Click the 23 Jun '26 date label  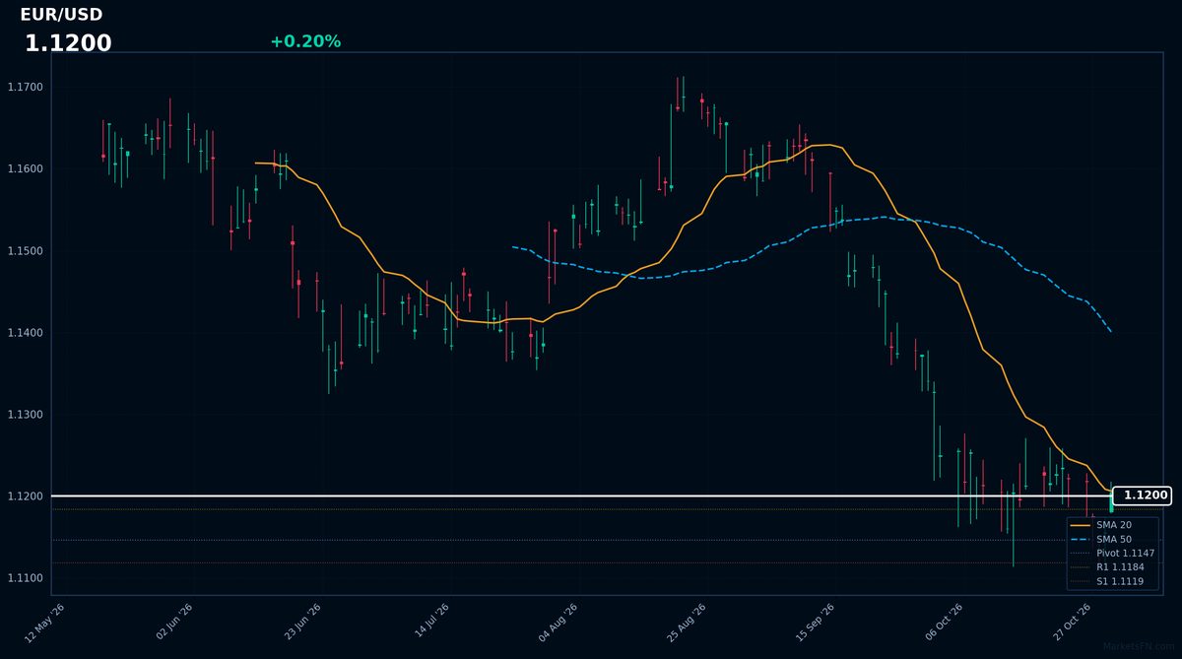coord(303,623)
